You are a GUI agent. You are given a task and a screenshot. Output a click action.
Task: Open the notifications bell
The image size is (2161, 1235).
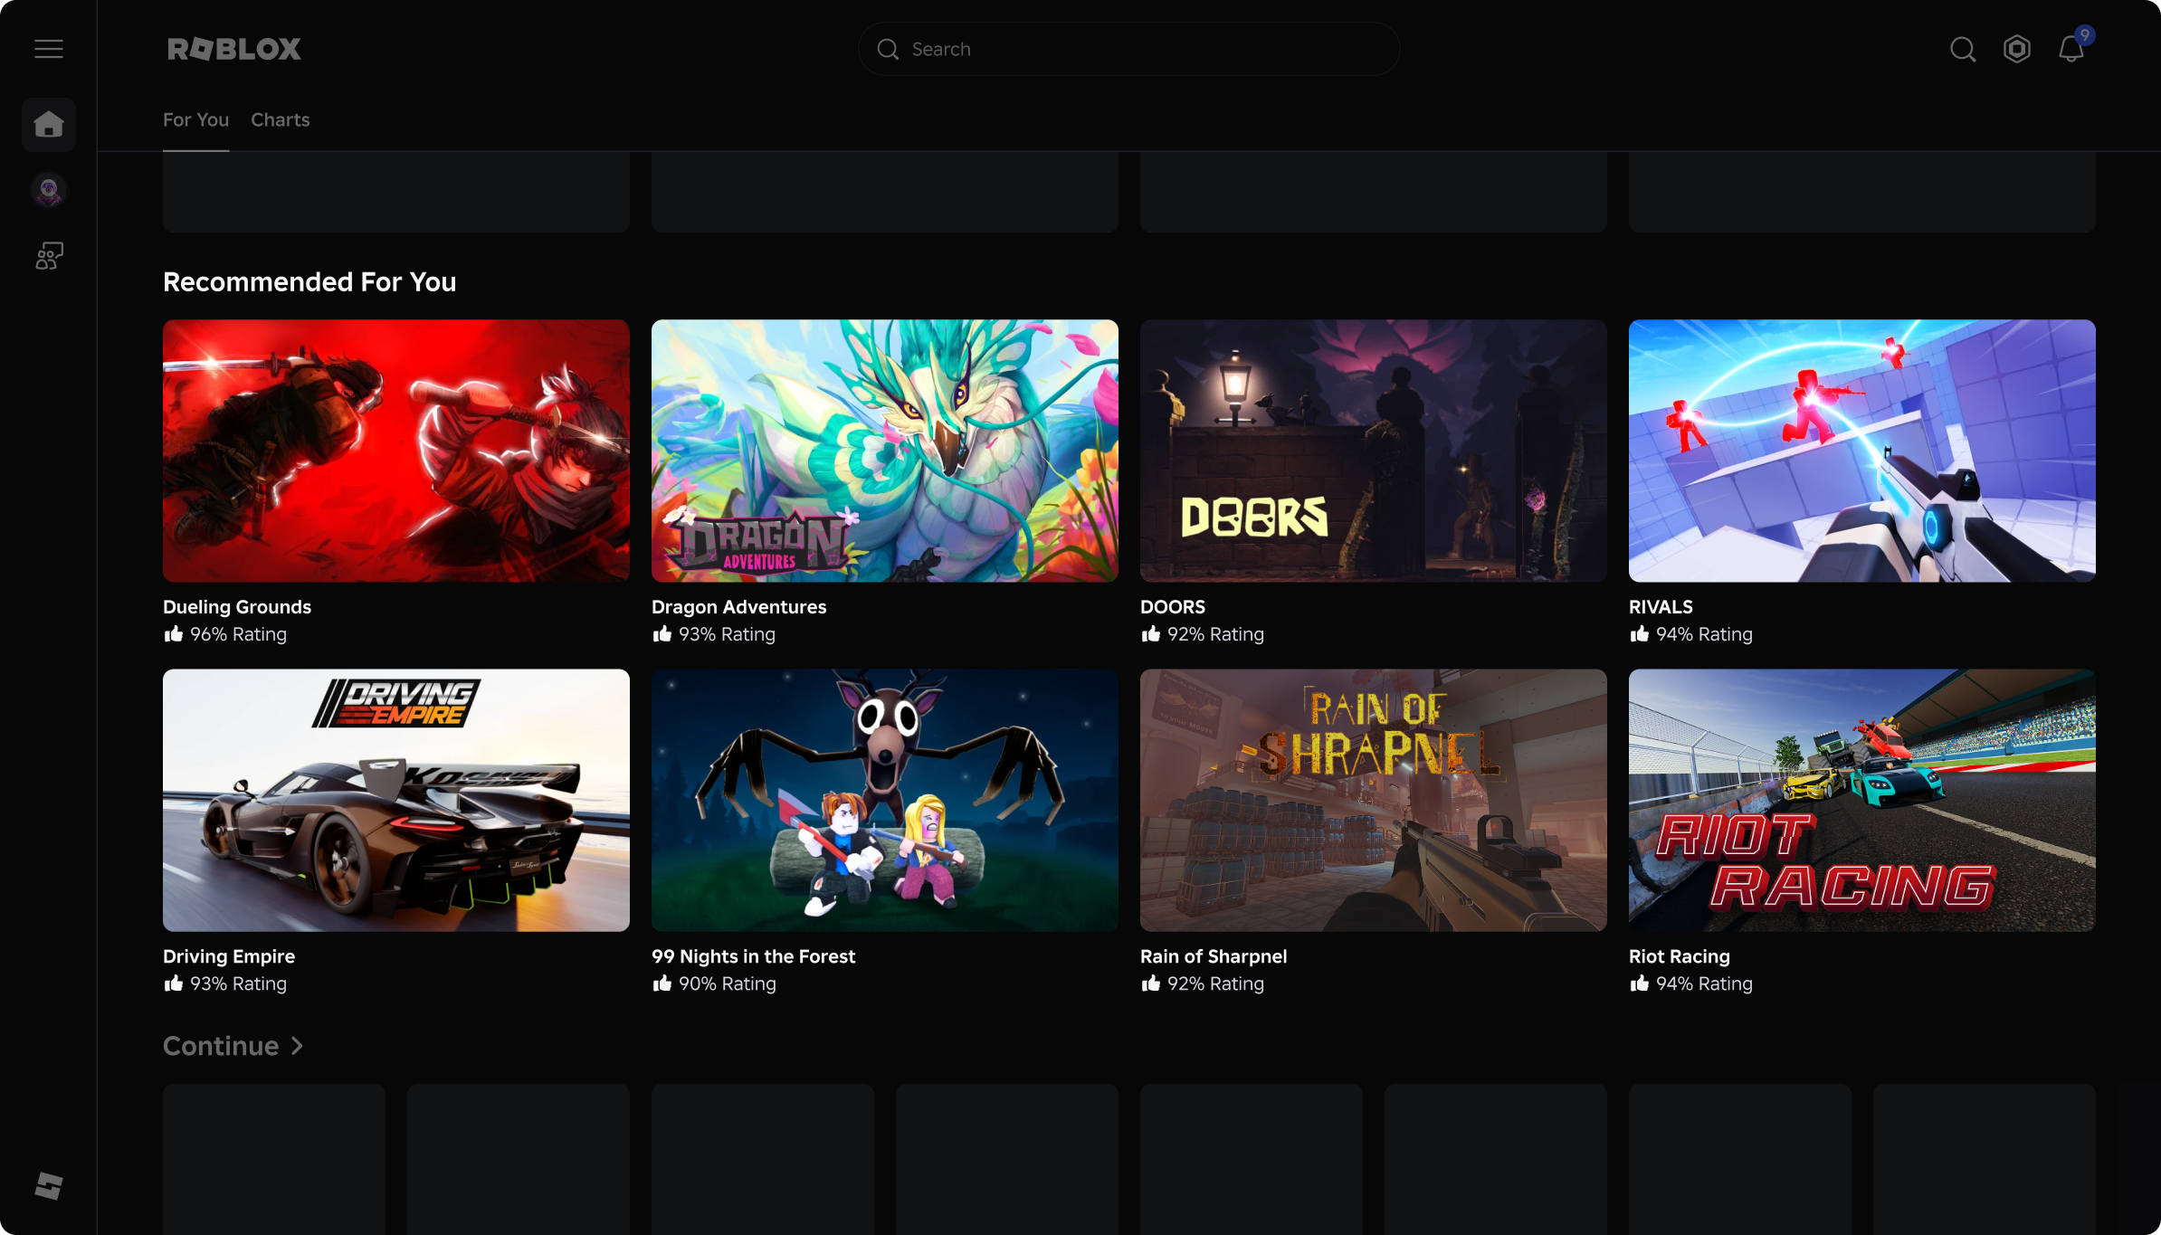[2071, 49]
